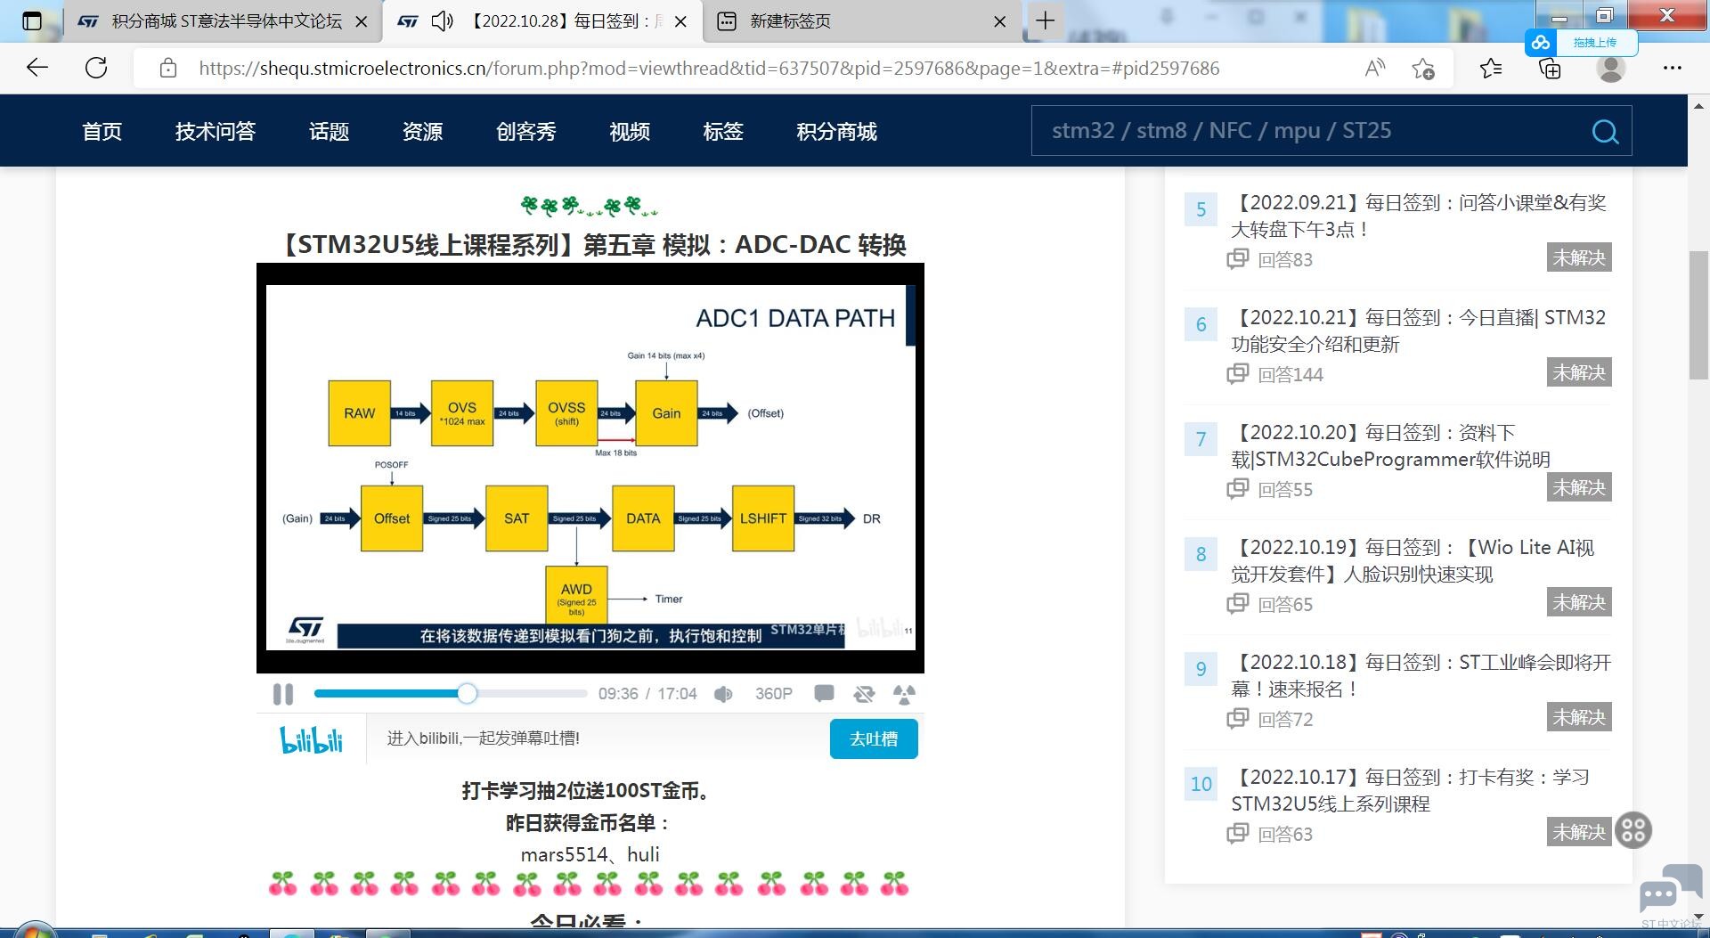Toggle the video loop icon
Viewport: 1710px width, 938px height.
pyautogui.click(x=864, y=694)
